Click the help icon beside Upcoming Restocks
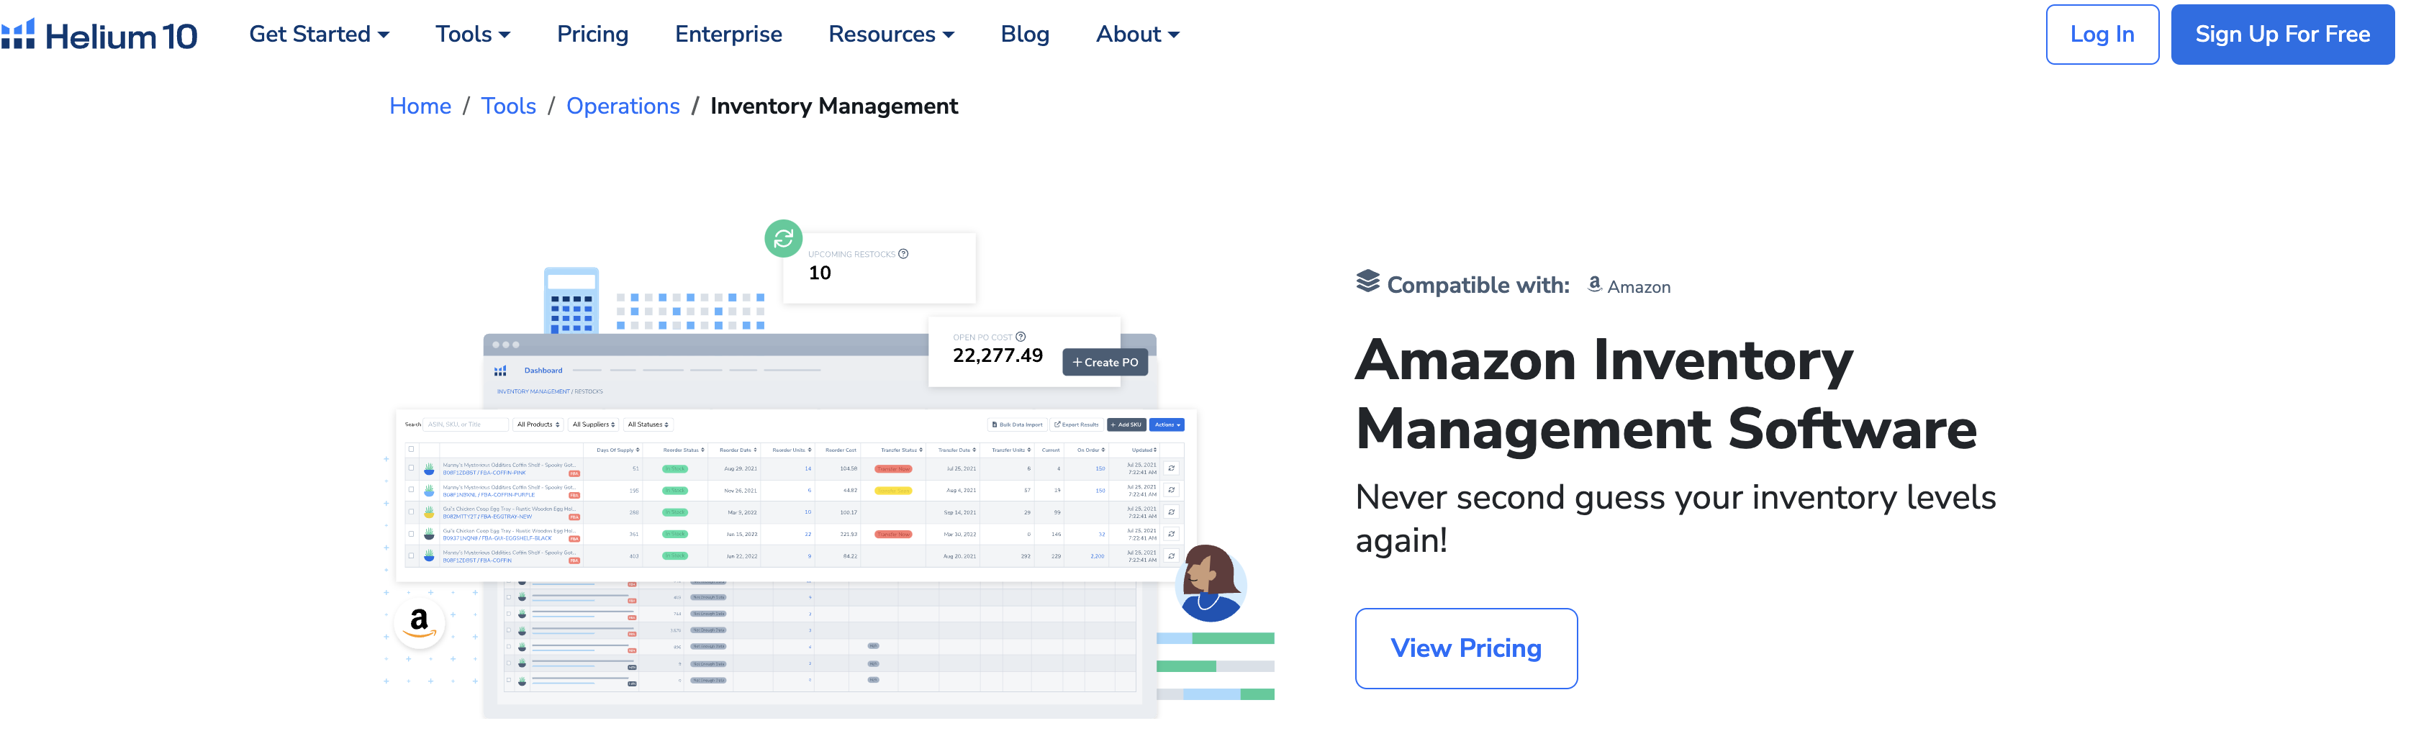Screen dimensions: 2411x731 [903, 254]
